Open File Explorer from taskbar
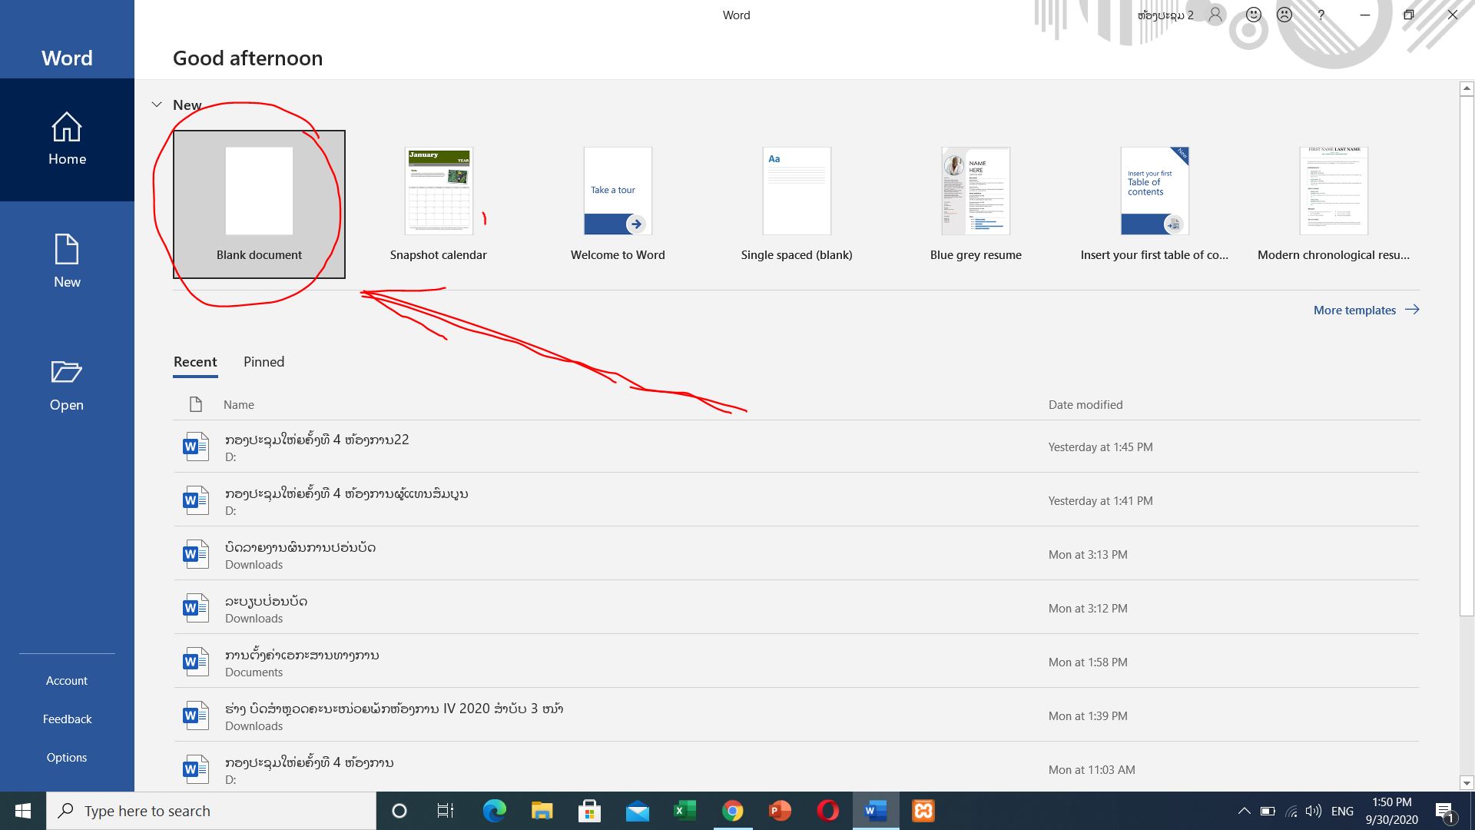The height and width of the screenshot is (830, 1475). [542, 811]
